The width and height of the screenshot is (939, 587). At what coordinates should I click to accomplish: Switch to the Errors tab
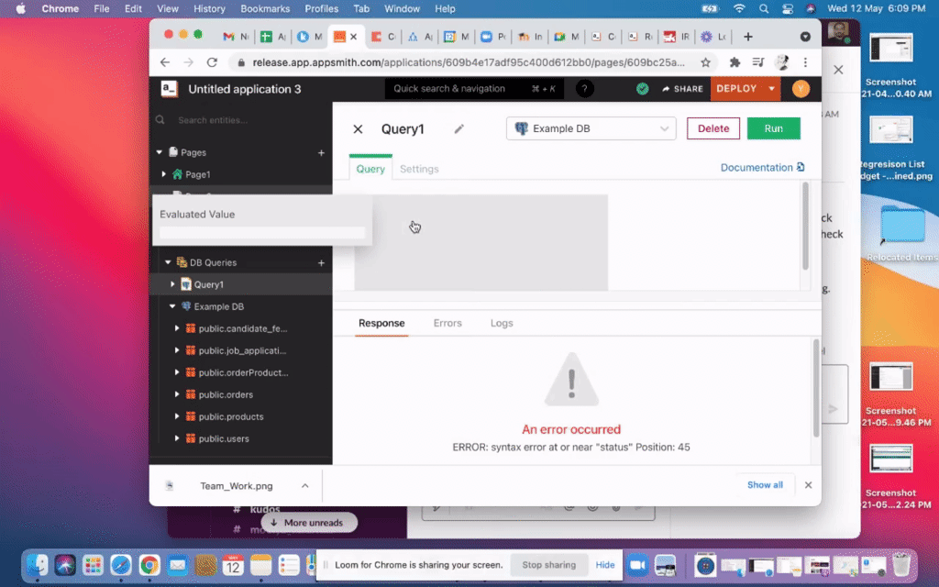[x=447, y=323]
